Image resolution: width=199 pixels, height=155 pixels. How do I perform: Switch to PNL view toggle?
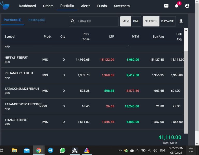(136, 21)
